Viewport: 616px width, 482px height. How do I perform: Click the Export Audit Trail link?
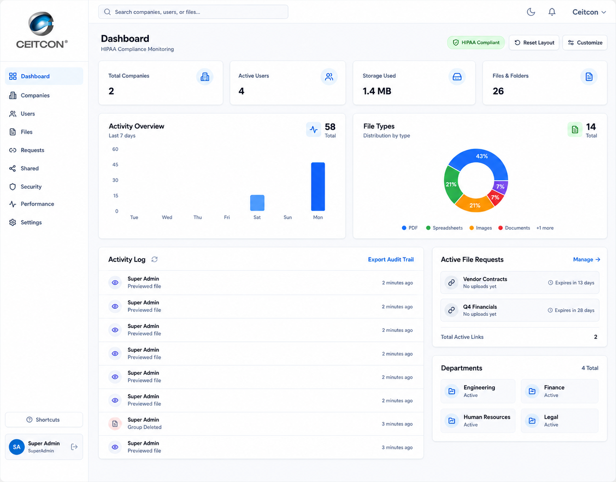click(391, 259)
